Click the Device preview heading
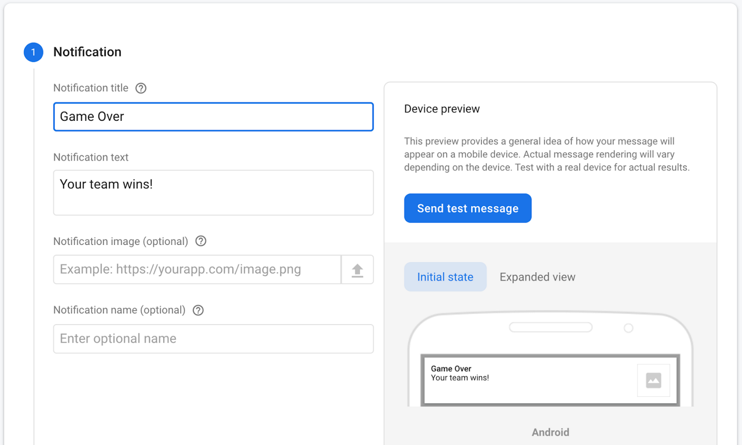The height and width of the screenshot is (445, 742). tap(442, 109)
